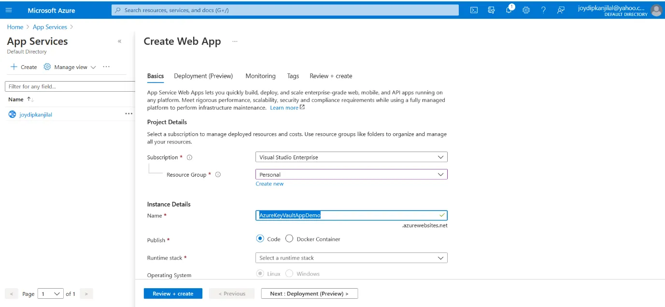Image resolution: width=665 pixels, height=307 pixels.
Task: Open portal settings gear icon
Action: tap(526, 10)
